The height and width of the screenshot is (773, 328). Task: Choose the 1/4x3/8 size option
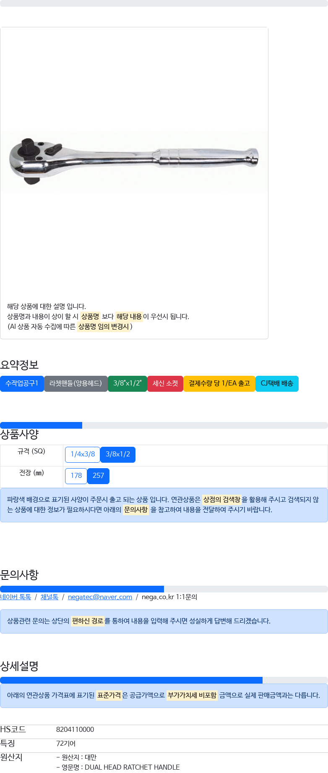[83, 454]
